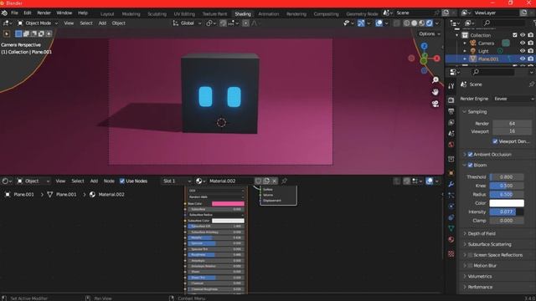536x301 pixels.
Task: Toggle the fake user shield icon for Material.002
Action: tap(258, 181)
